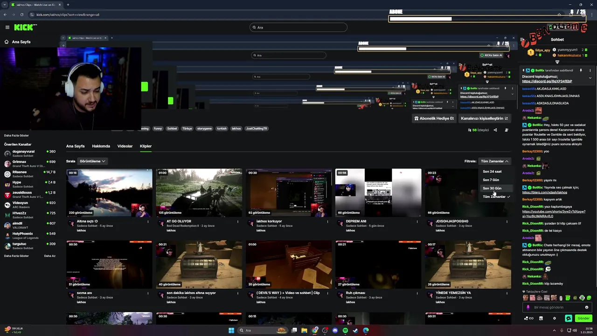
Task: Collapse the Sohbet chat panel arrow
Action: point(522,40)
